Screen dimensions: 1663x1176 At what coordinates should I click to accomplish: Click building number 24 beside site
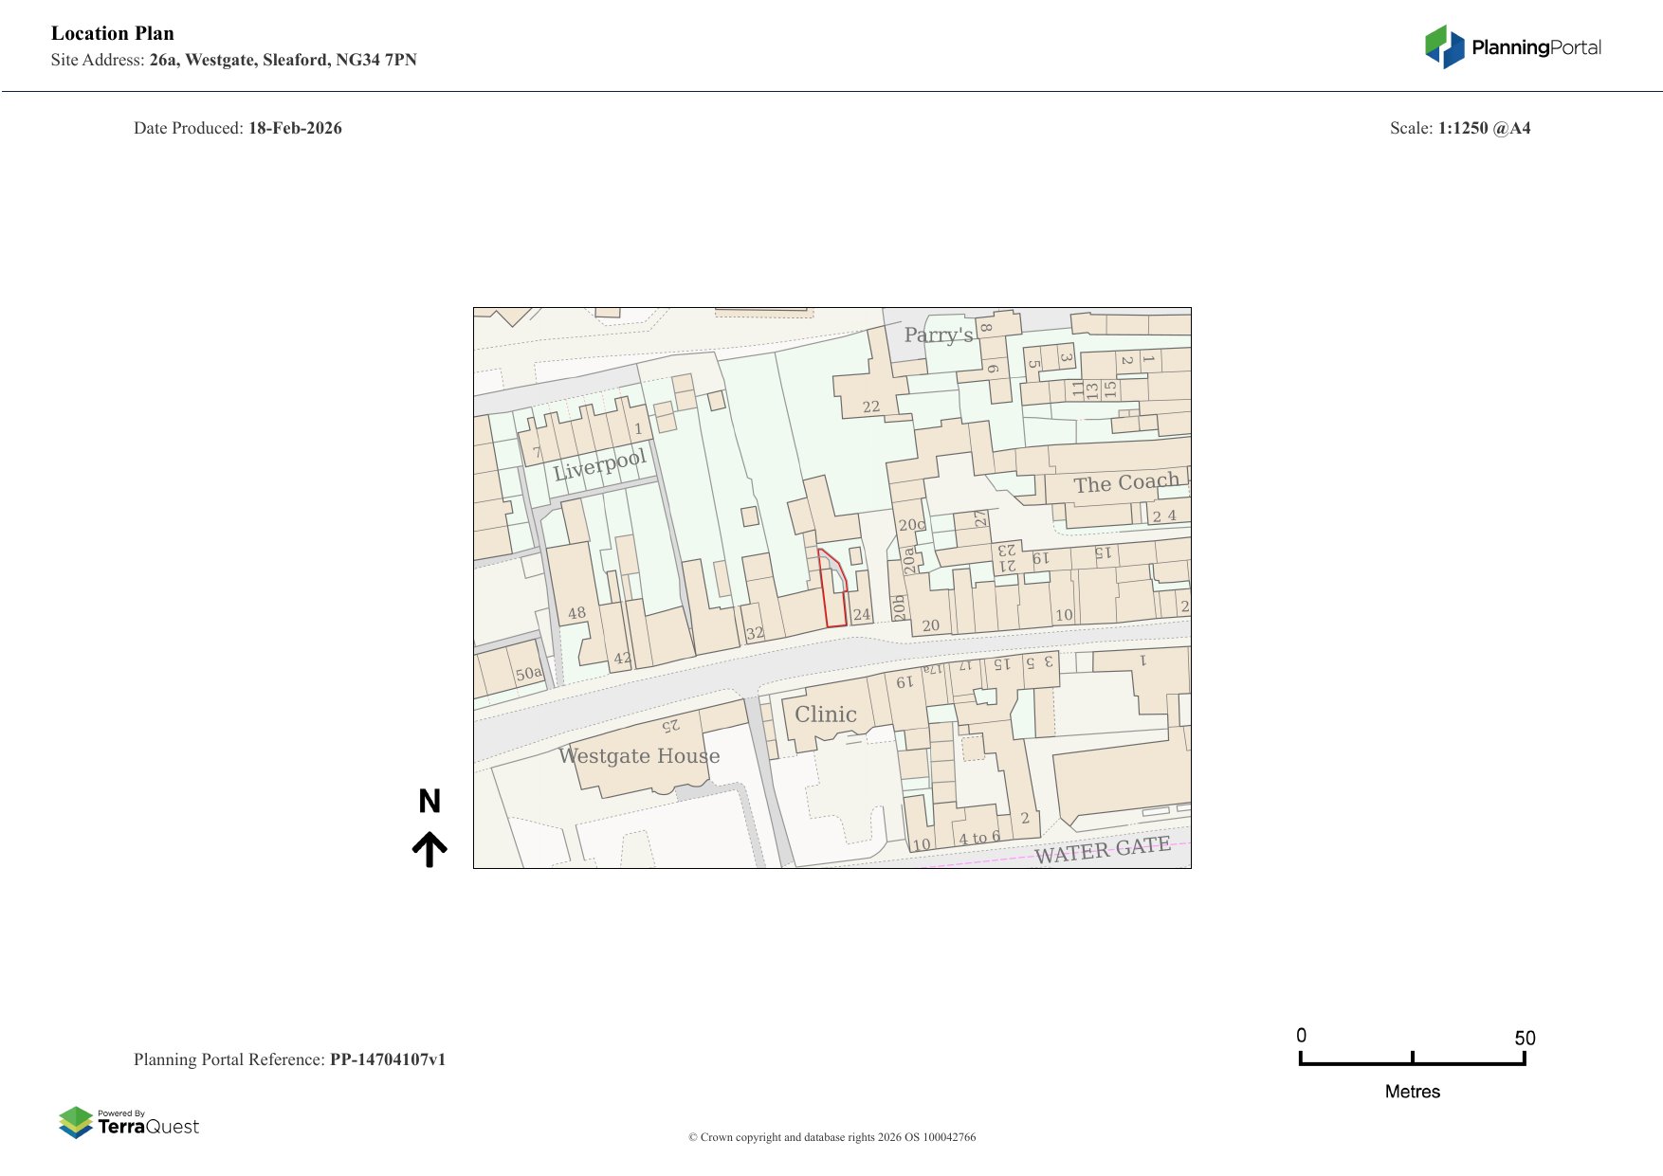(861, 614)
